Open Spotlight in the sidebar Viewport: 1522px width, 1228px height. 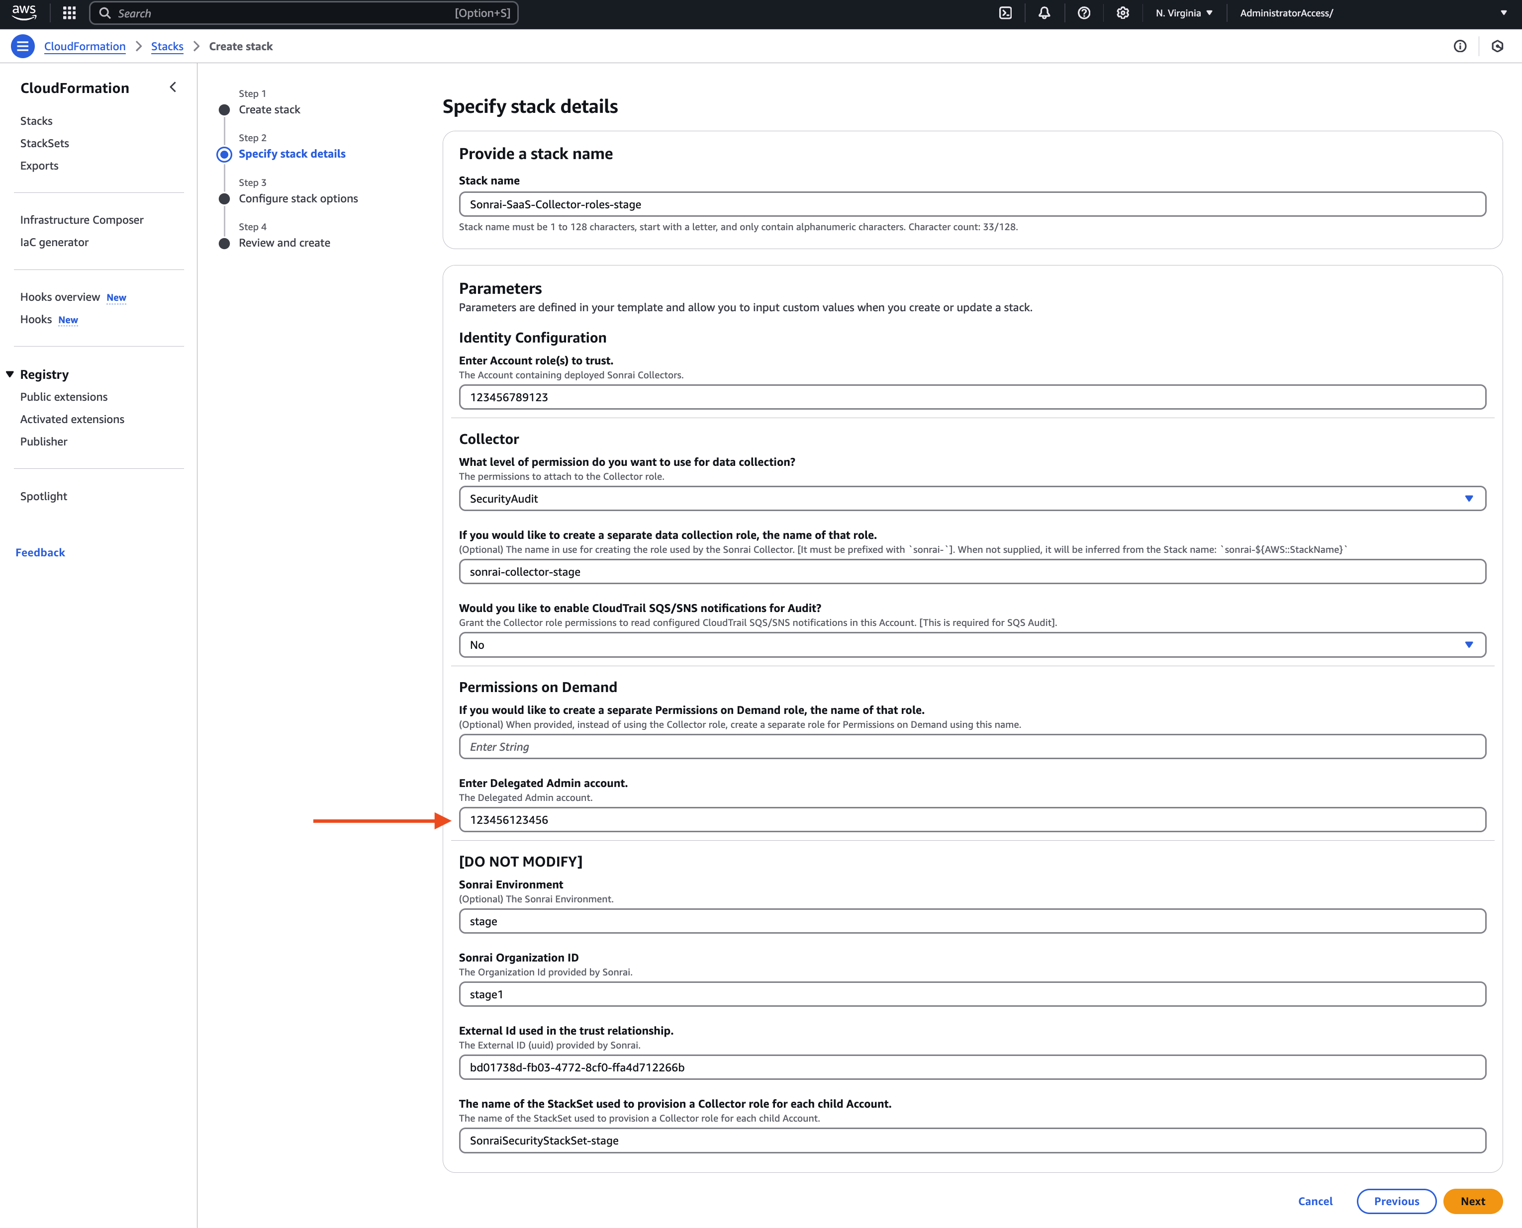click(x=44, y=496)
